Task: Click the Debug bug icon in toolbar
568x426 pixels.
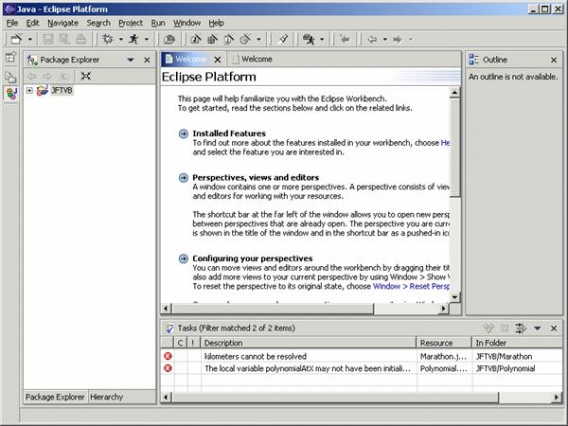Action: (108, 39)
